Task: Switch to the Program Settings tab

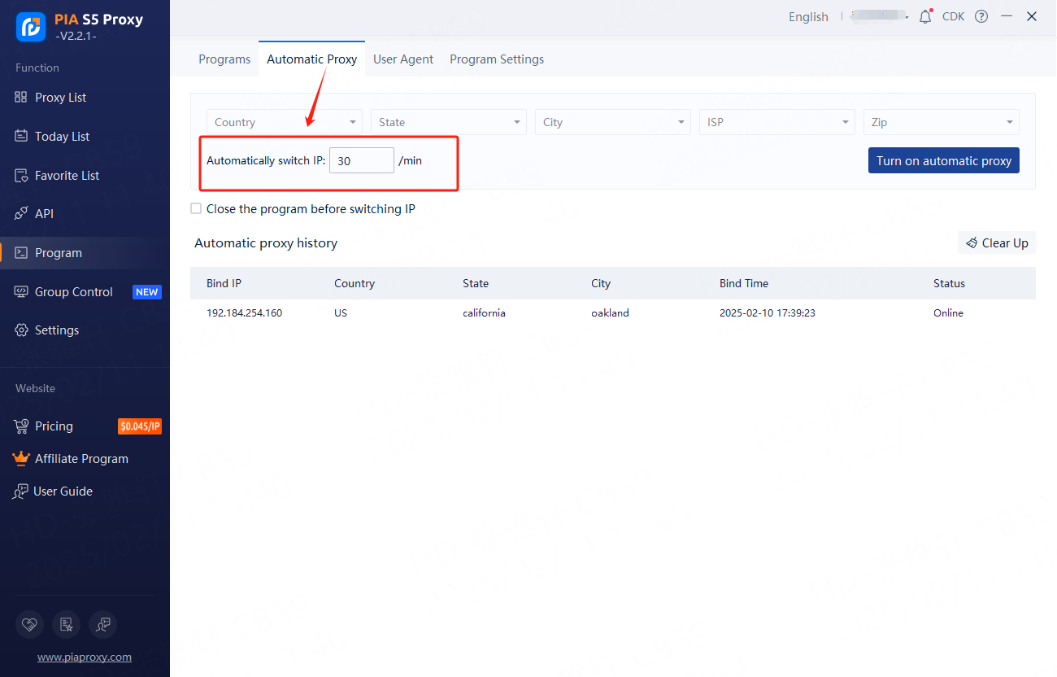Action: [x=497, y=59]
